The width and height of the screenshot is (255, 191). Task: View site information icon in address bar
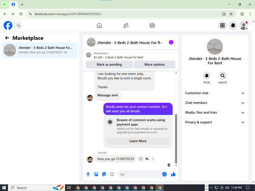point(30,14)
